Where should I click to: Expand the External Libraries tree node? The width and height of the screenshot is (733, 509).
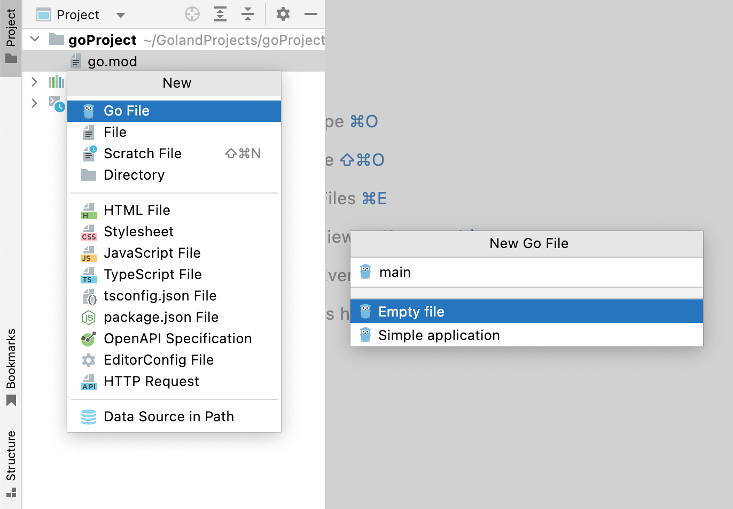pyautogui.click(x=35, y=82)
